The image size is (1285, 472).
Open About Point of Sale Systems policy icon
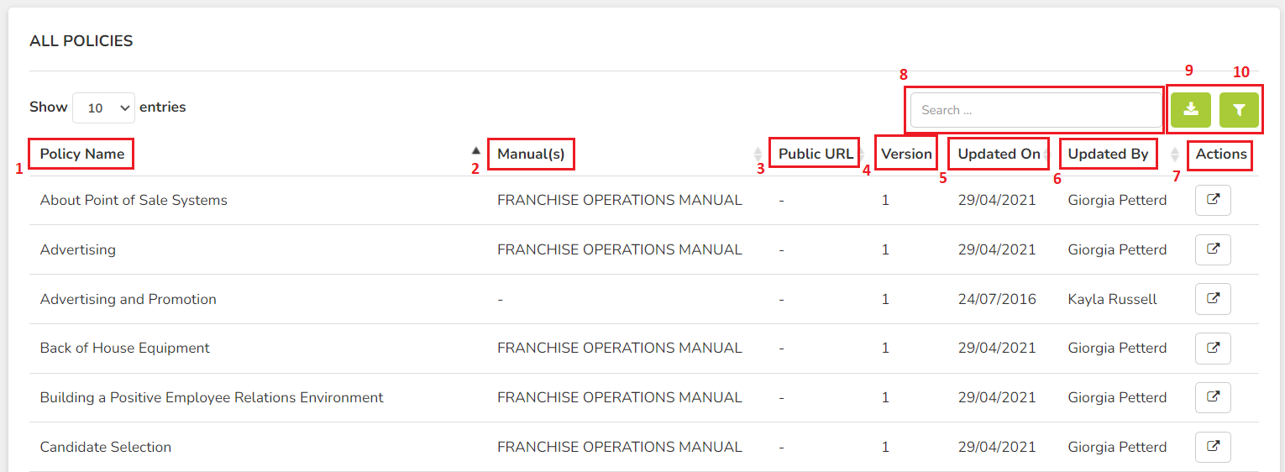click(1213, 201)
